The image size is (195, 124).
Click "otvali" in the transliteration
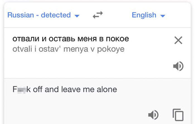[22, 49]
